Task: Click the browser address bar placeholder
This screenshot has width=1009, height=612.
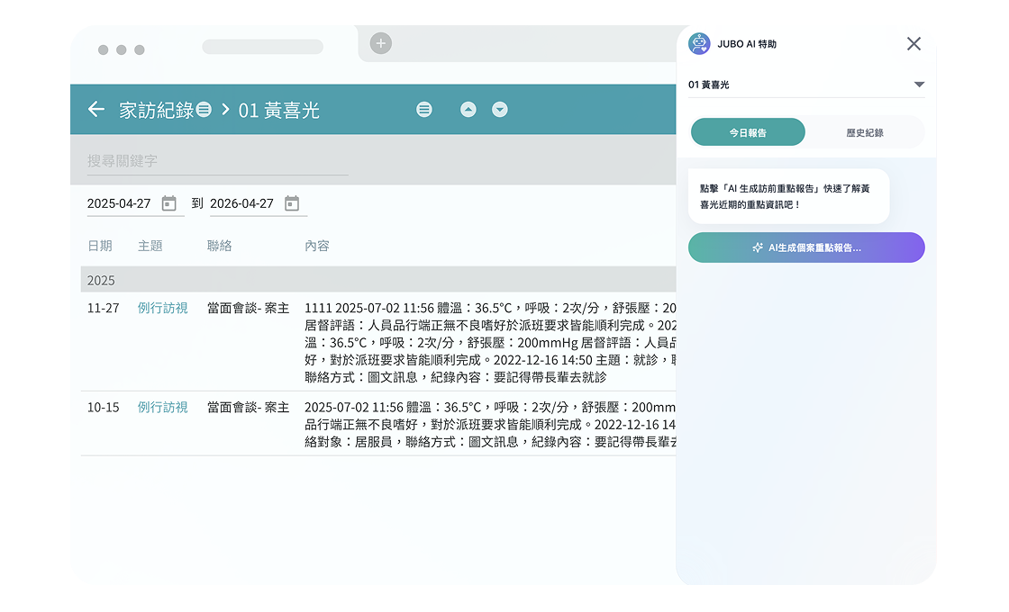Action: [x=262, y=46]
